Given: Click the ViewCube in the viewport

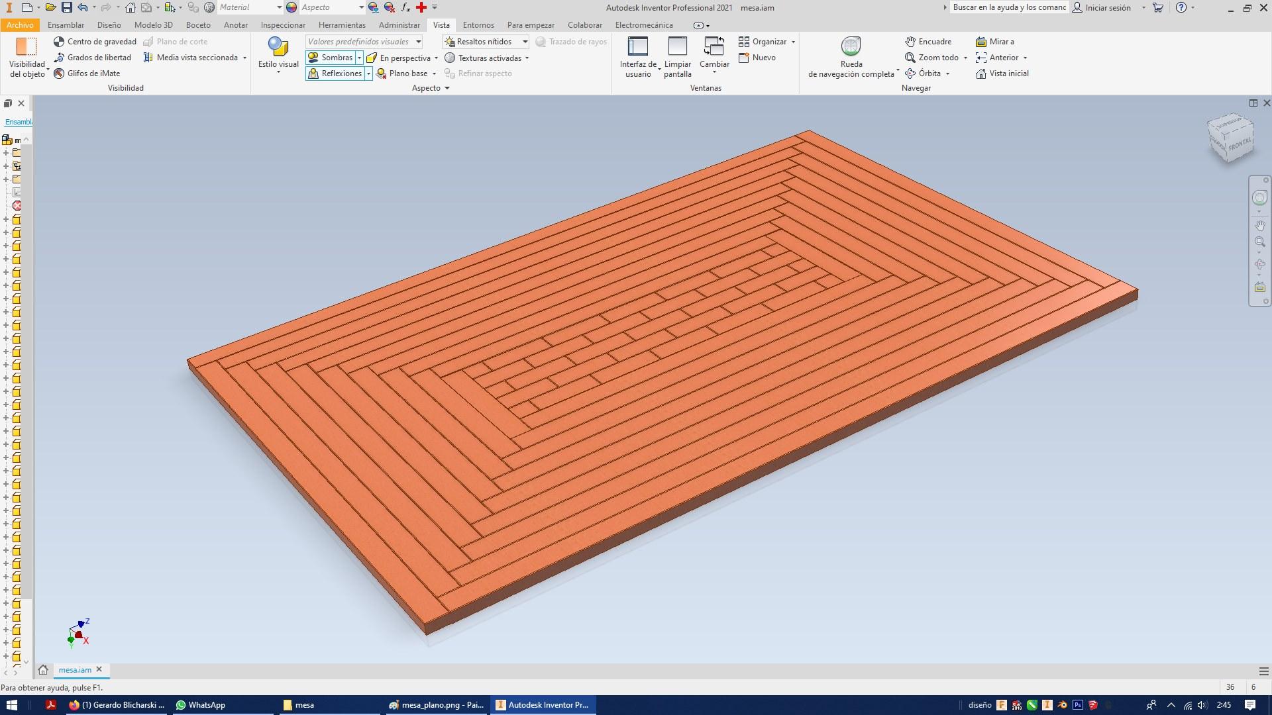Looking at the screenshot, I should click(1231, 138).
